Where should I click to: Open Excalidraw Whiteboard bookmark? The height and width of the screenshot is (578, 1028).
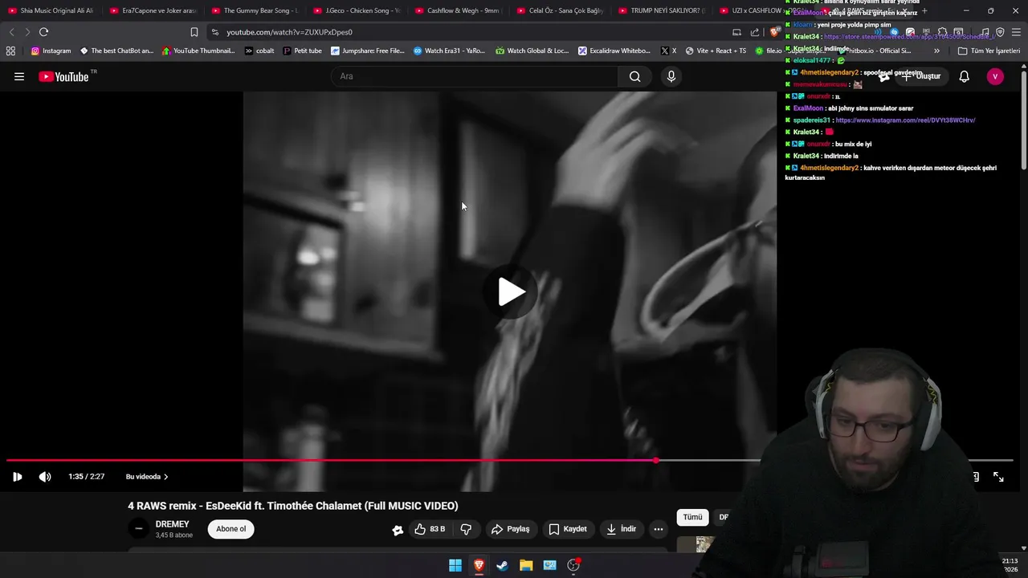tap(614, 51)
